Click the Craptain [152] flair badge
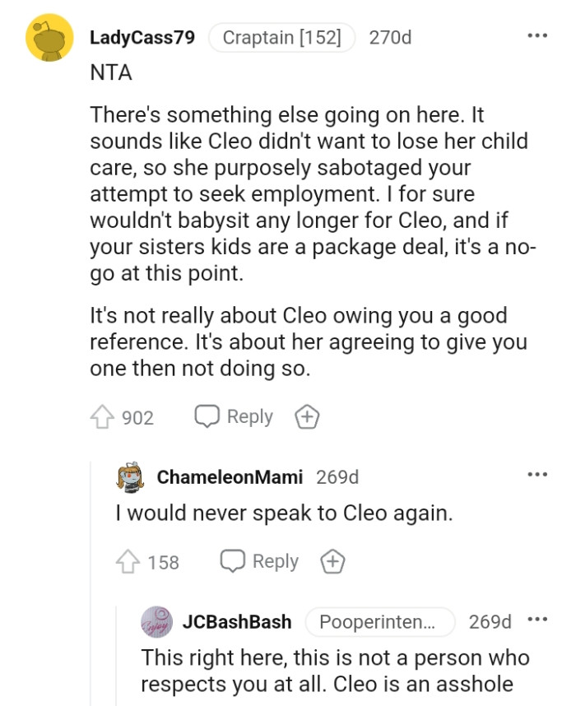 (281, 35)
